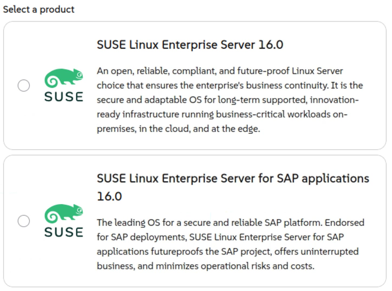392x291 pixels.
Task: Click the SUSE logo in the SAP applications card
Action: (x=64, y=221)
